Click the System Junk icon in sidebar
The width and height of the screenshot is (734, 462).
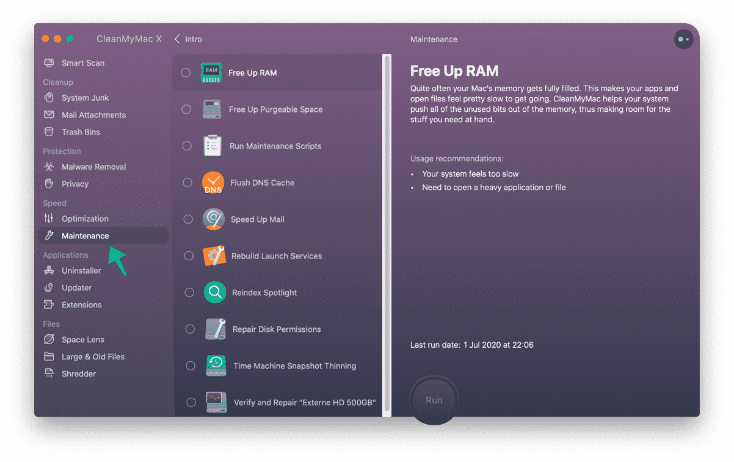[49, 98]
